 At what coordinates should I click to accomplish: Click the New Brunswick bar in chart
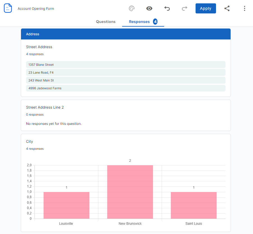(x=130, y=192)
